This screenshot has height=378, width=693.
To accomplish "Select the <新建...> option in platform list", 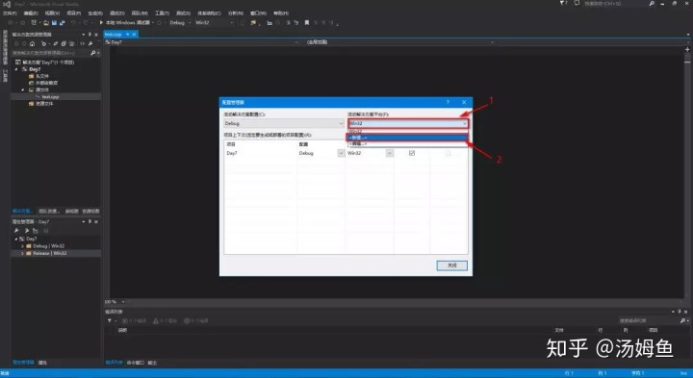I will 406,138.
